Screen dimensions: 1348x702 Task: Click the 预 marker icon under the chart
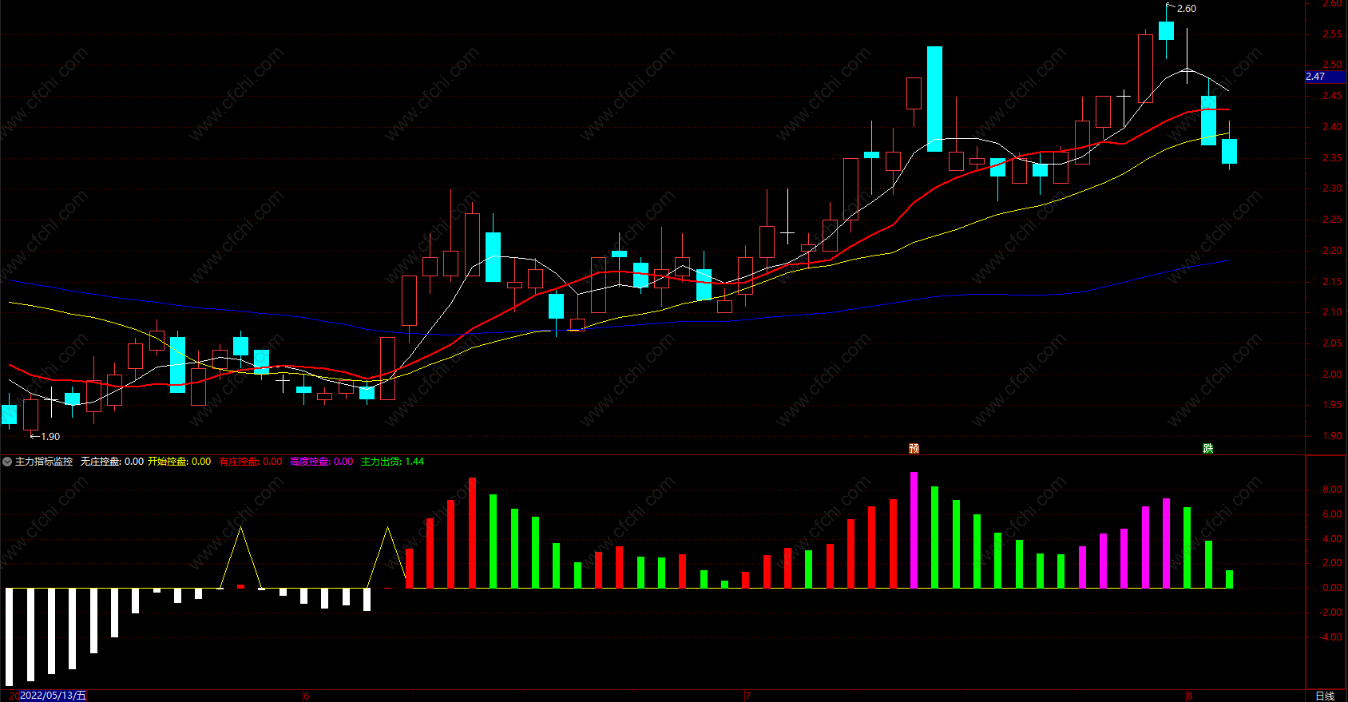(x=914, y=448)
